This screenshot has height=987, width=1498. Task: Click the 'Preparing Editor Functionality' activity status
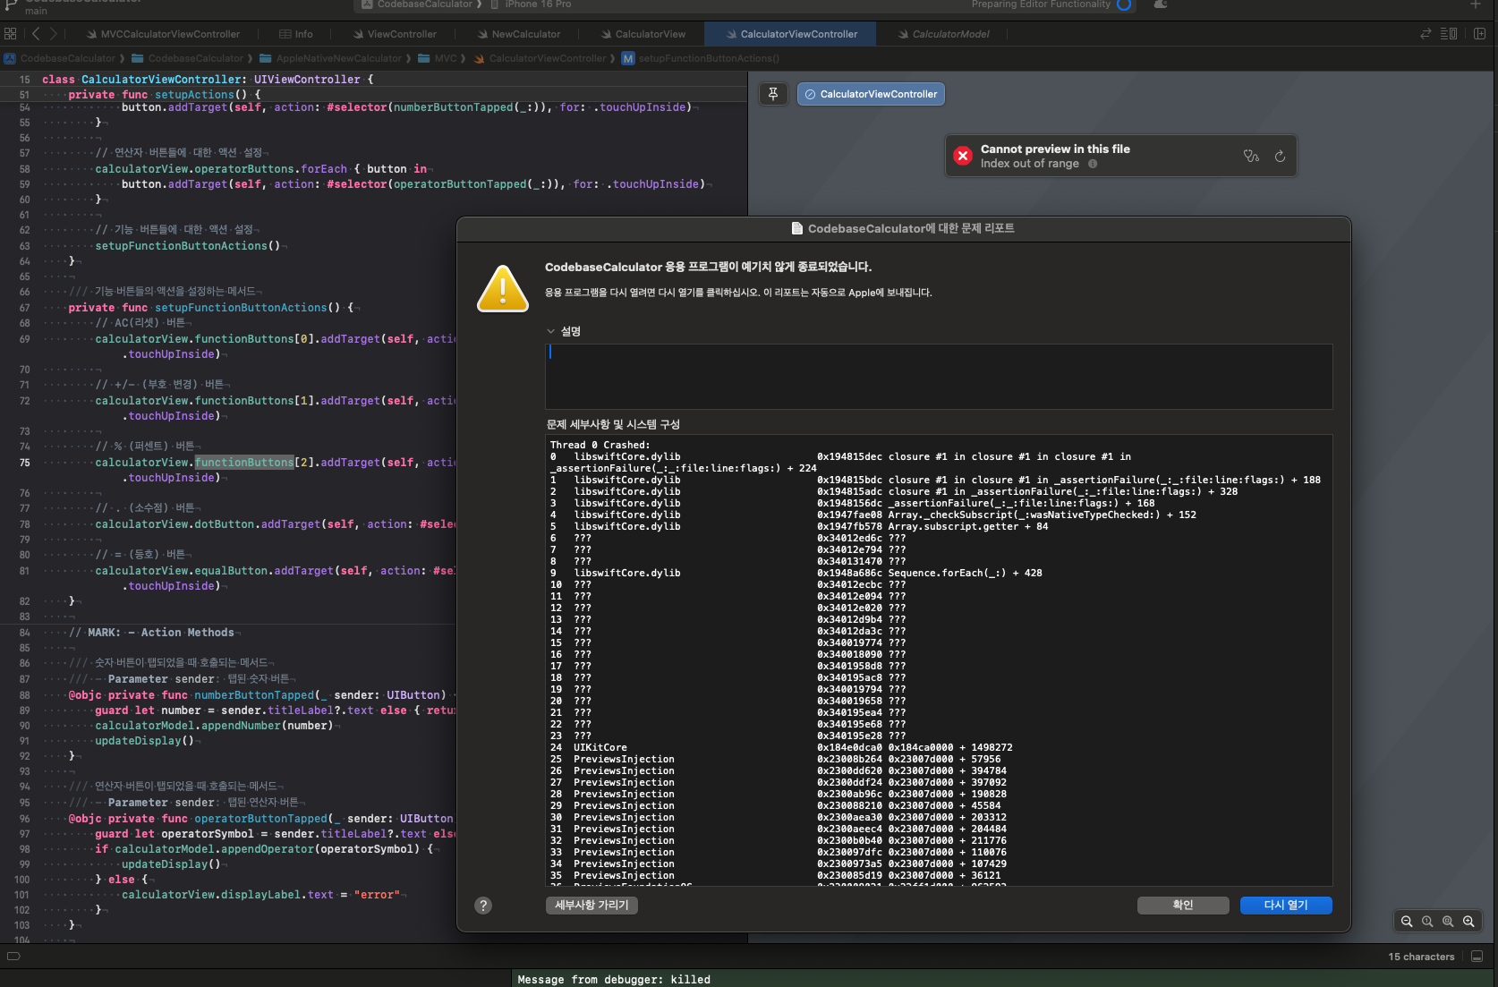tap(1041, 4)
